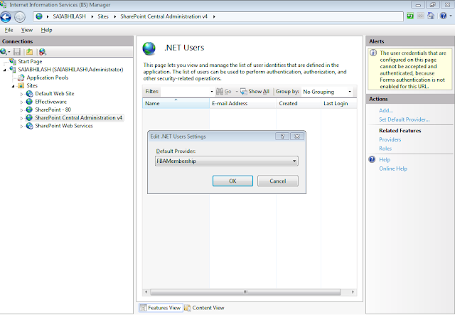
Task: Click the Online Help link
Action: [393, 169]
